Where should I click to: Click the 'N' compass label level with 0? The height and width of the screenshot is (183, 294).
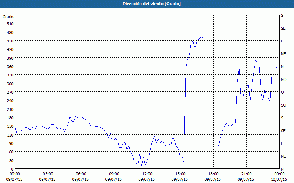[x=282, y=169]
